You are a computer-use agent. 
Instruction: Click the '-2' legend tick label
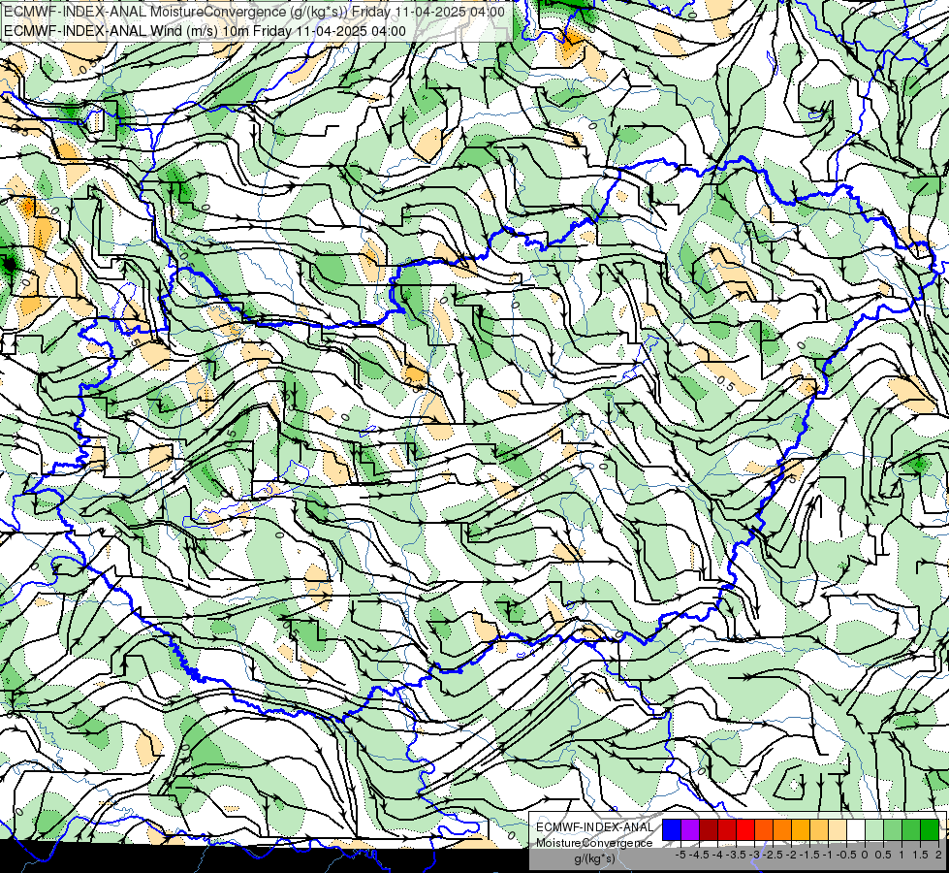point(791,855)
